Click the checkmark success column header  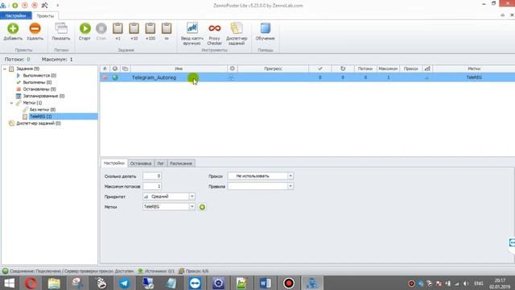[x=320, y=68]
